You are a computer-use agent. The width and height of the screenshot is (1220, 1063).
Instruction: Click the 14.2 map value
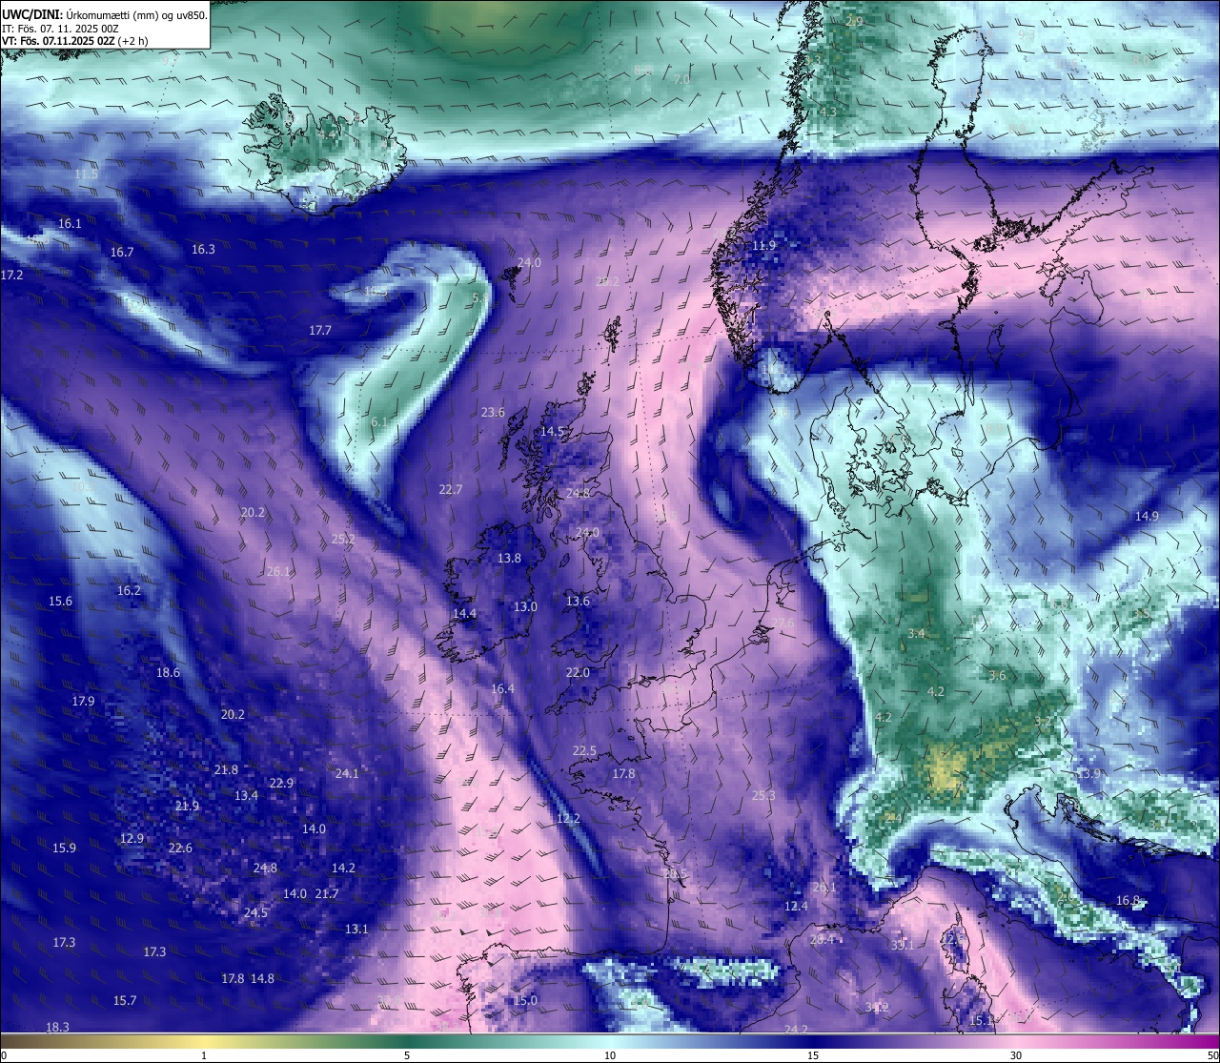coord(343,869)
